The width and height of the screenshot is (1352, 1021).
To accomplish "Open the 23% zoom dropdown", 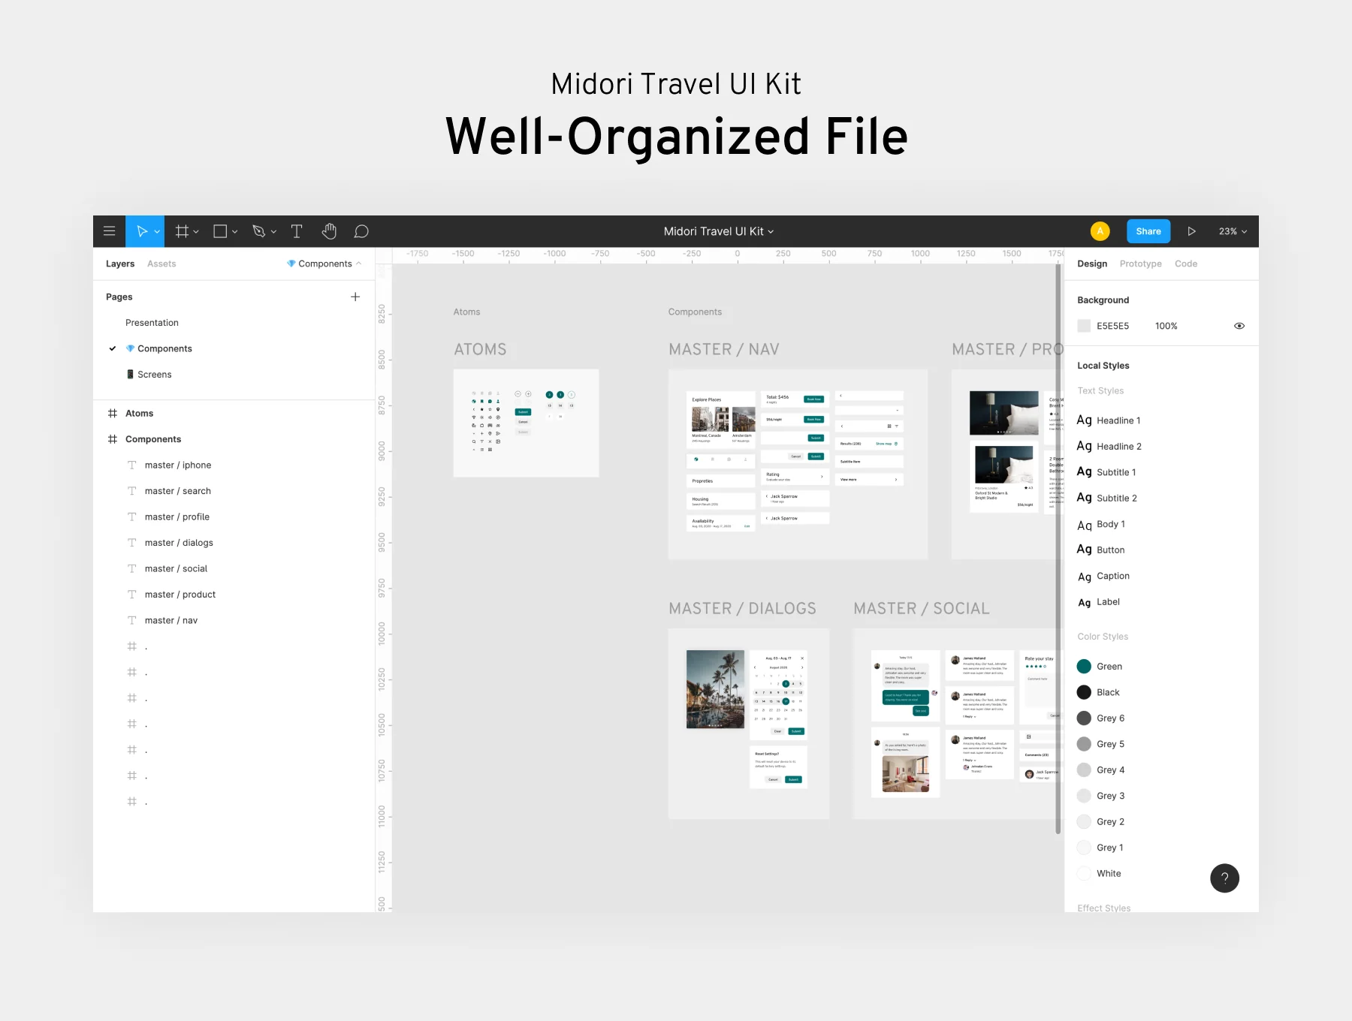I will coord(1233,231).
